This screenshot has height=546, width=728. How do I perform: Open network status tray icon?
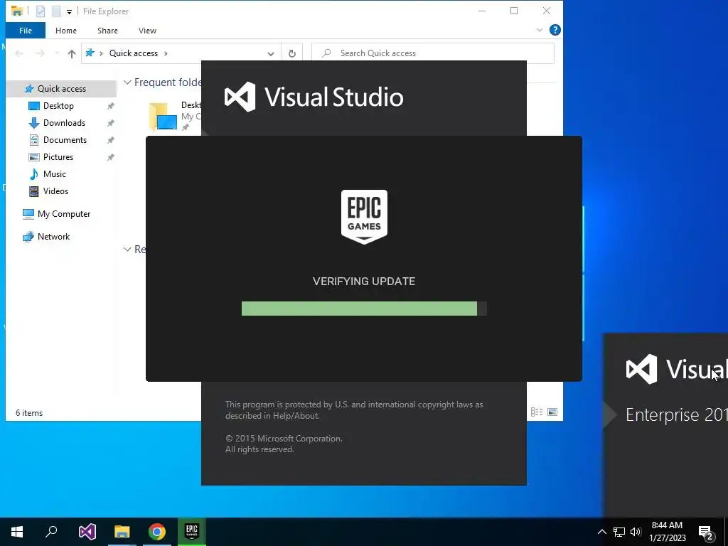coord(619,532)
